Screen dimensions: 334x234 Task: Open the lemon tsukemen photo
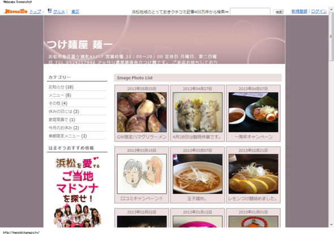(253, 174)
